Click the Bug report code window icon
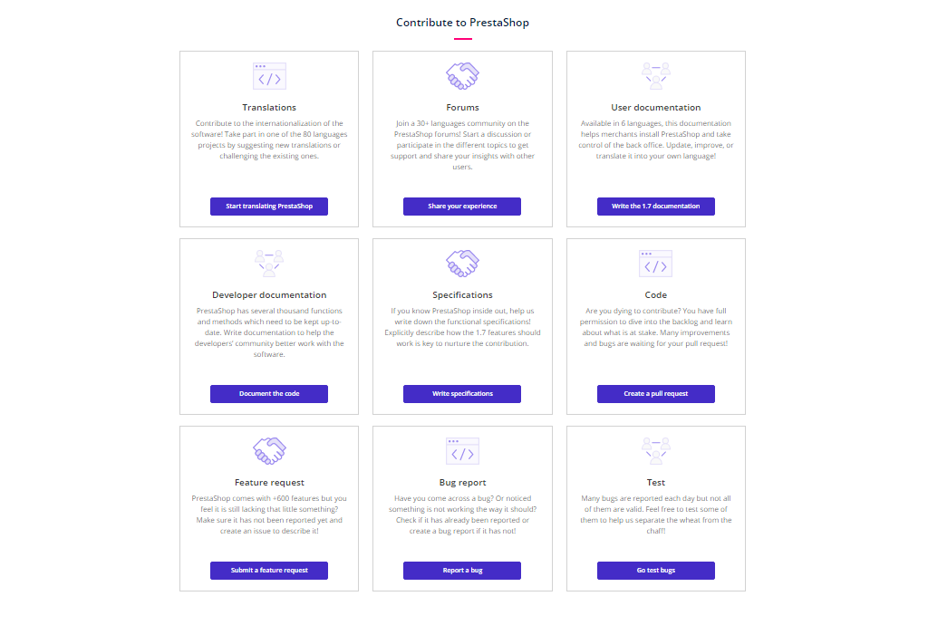The image size is (928, 625). tap(462, 450)
